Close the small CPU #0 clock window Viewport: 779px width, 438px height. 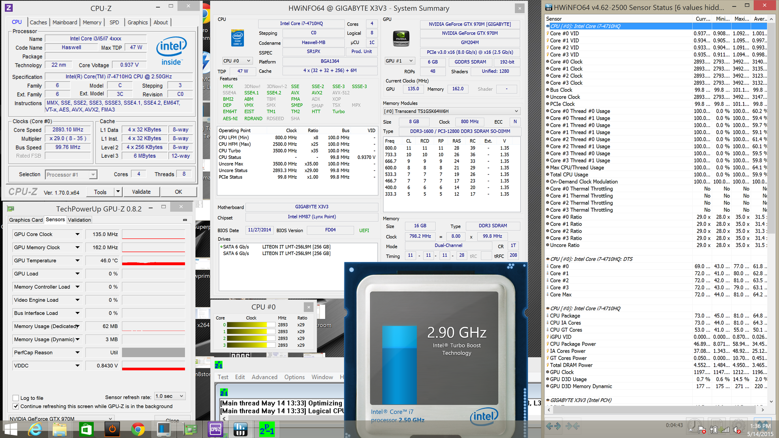click(x=309, y=307)
